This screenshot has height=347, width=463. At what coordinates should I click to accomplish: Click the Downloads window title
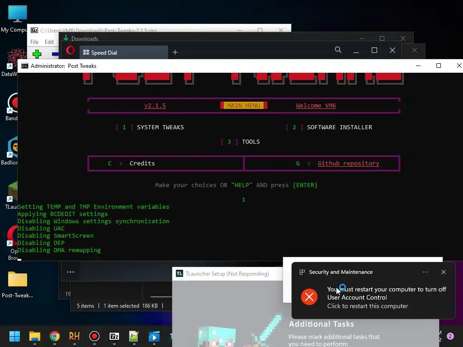[x=85, y=39]
